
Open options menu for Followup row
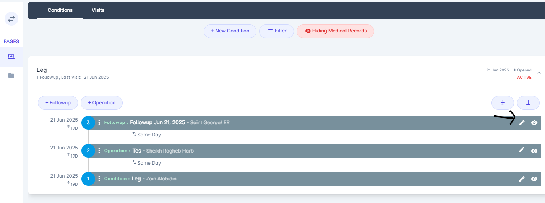pyautogui.click(x=99, y=123)
